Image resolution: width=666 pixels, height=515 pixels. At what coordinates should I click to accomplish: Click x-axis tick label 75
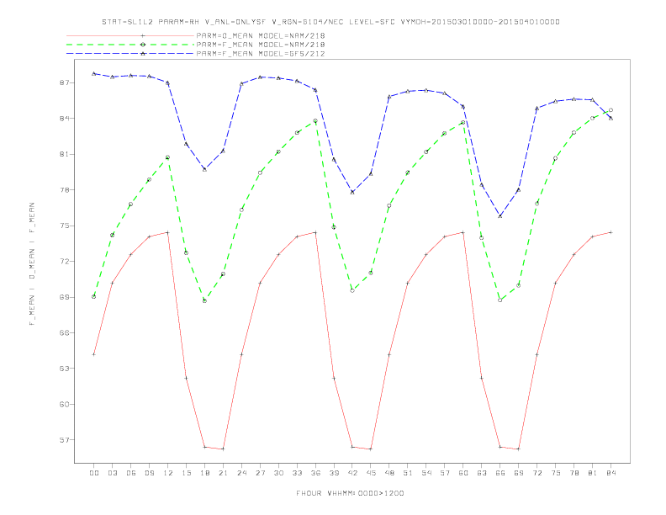coord(556,473)
